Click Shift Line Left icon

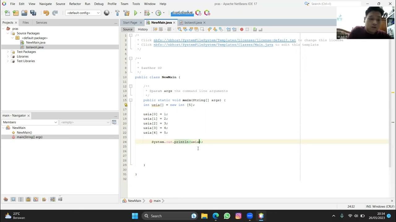coord(229,29)
